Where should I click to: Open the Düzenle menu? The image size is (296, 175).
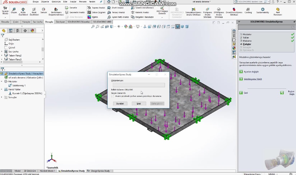click(45, 2)
